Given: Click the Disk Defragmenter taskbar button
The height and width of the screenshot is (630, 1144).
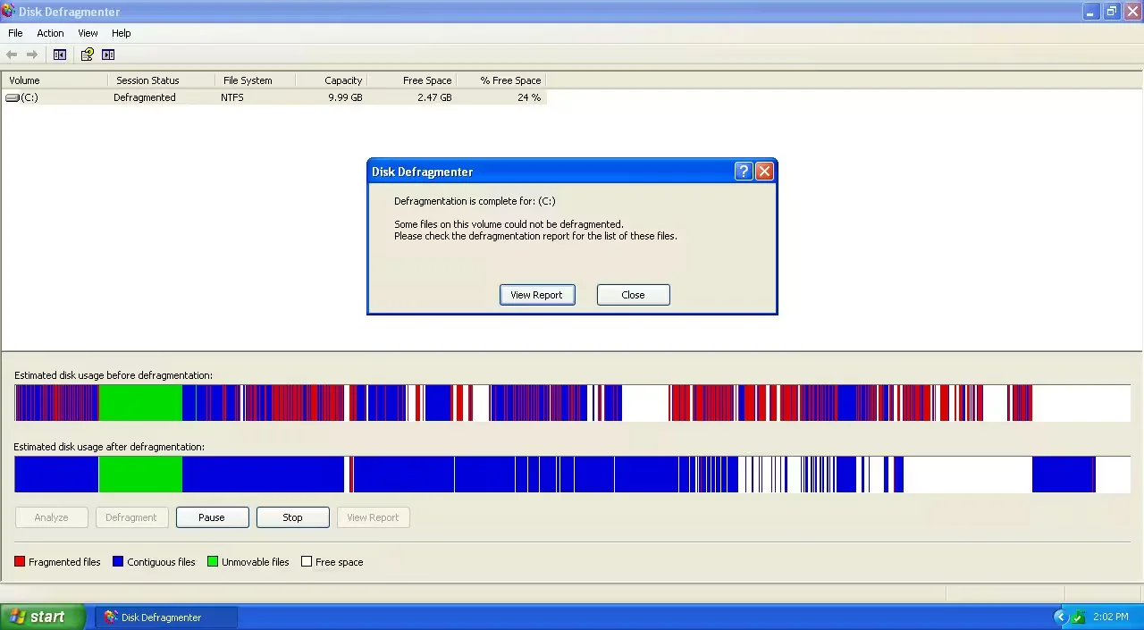Looking at the screenshot, I should 166,617.
